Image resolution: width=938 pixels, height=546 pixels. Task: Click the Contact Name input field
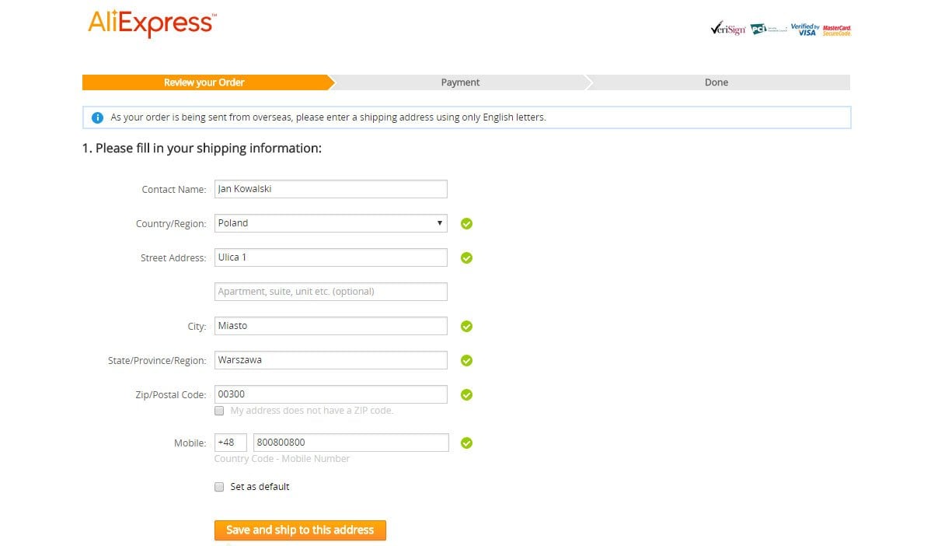[x=330, y=189]
